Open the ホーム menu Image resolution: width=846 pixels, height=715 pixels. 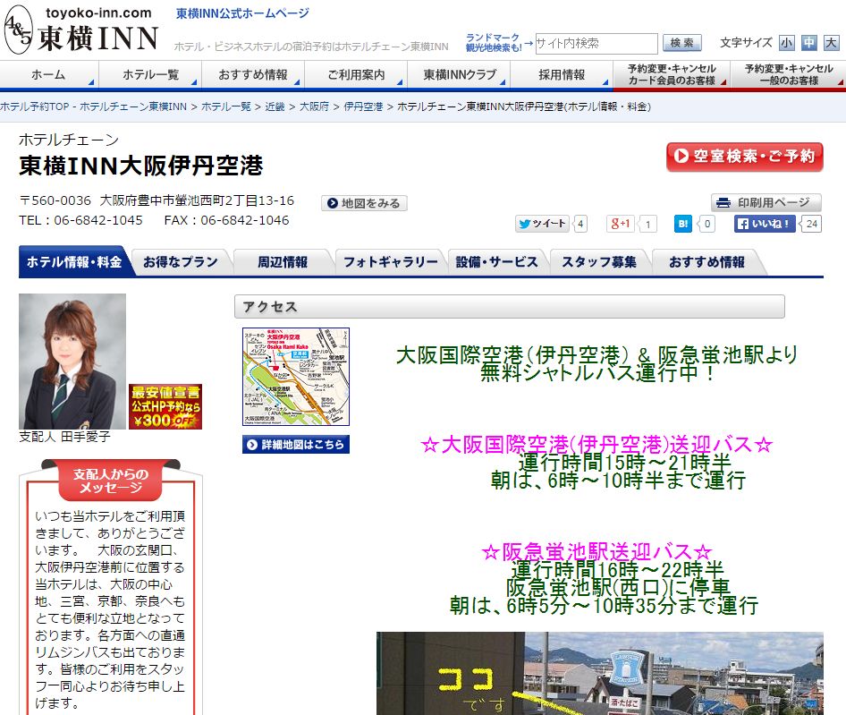coord(48,74)
